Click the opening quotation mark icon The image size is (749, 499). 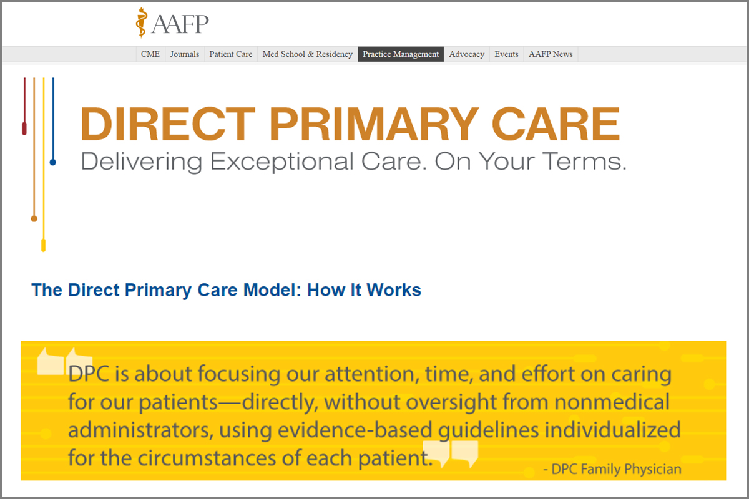[56, 361]
